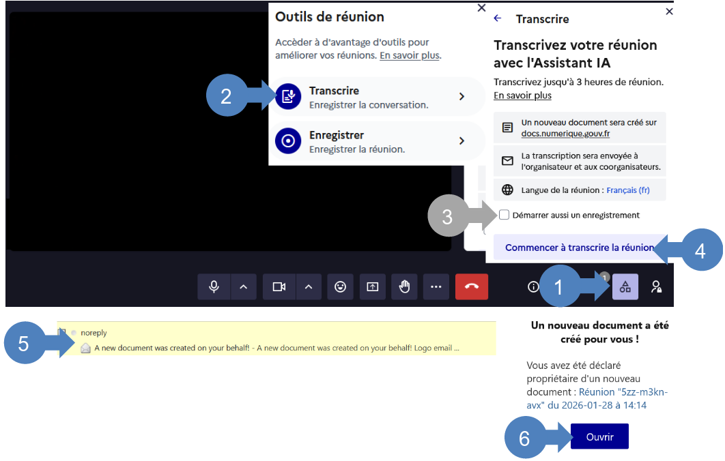The height and width of the screenshot is (461, 725).
Task: Mute the microphone in the call toolbar
Action: point(214,287)
